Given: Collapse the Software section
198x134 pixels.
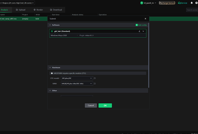Looking at the screenshot, I should point(50,25).
